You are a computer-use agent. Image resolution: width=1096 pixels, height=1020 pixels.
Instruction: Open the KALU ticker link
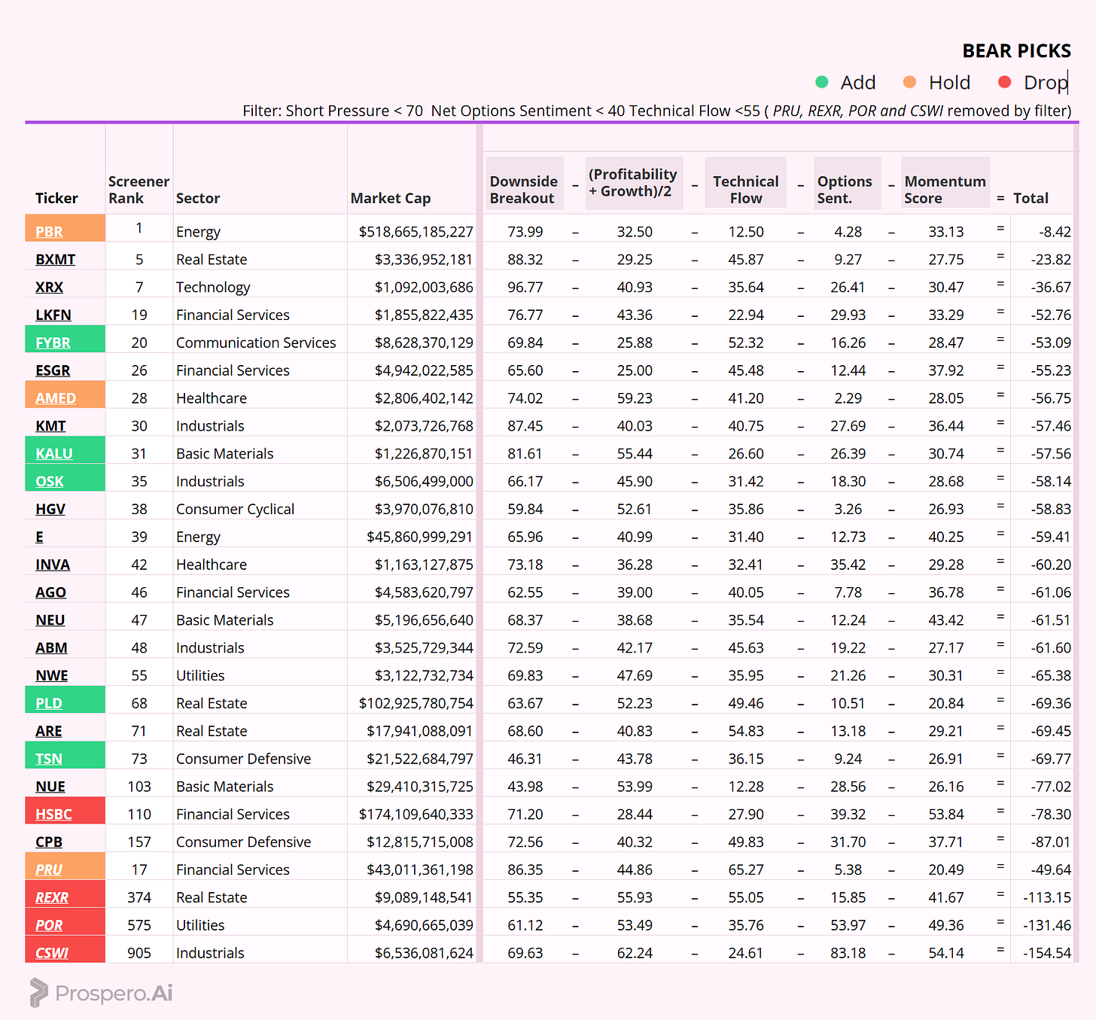click(54, 454)
